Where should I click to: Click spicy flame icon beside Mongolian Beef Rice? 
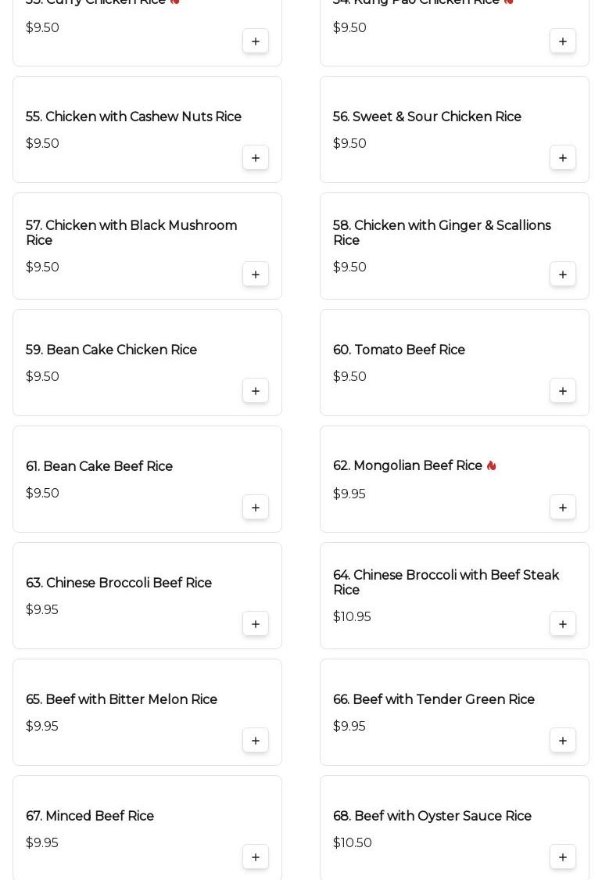pos(491,466)
